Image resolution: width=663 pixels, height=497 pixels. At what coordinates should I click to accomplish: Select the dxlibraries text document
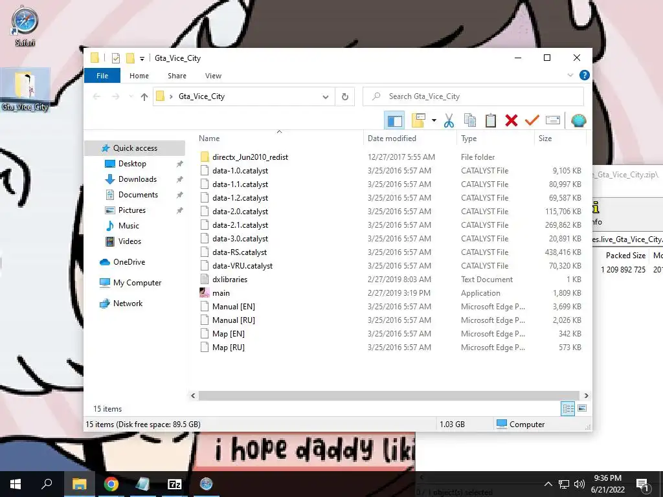pos(230,280)
